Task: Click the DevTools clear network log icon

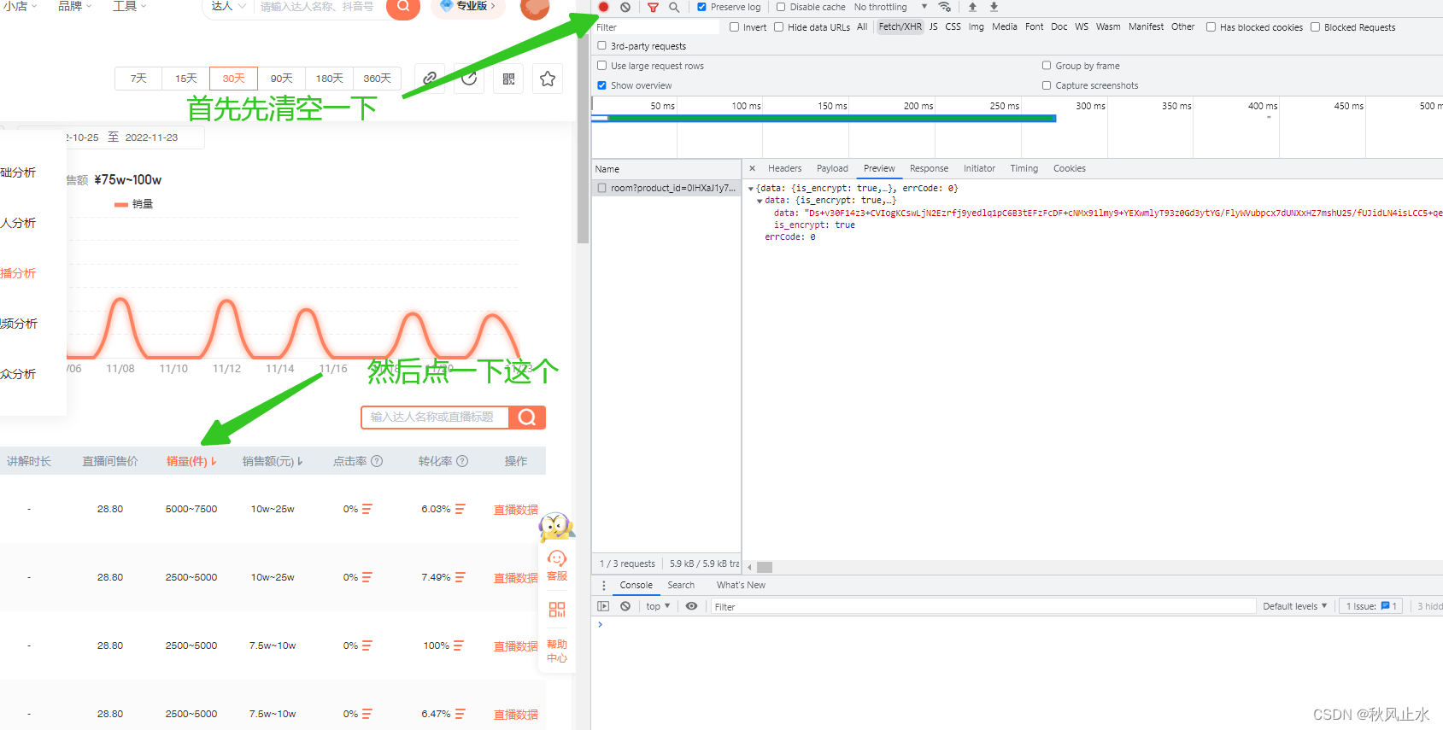Action: [625, 7]
